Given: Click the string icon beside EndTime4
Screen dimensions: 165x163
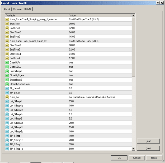Looking at the screenshot, I should coord(7,58).
